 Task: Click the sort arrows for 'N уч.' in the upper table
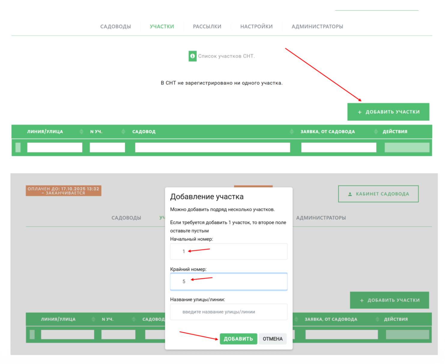123,131
